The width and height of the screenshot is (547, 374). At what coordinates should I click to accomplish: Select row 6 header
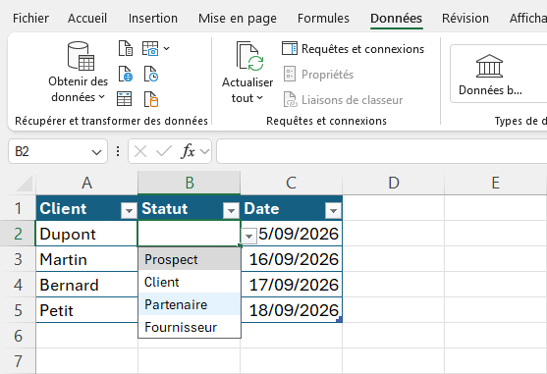pos(18,336)
